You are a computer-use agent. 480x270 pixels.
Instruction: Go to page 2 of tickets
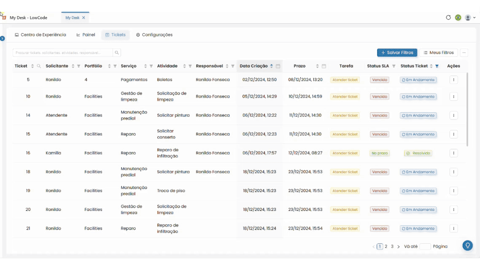tap(386, 246)
